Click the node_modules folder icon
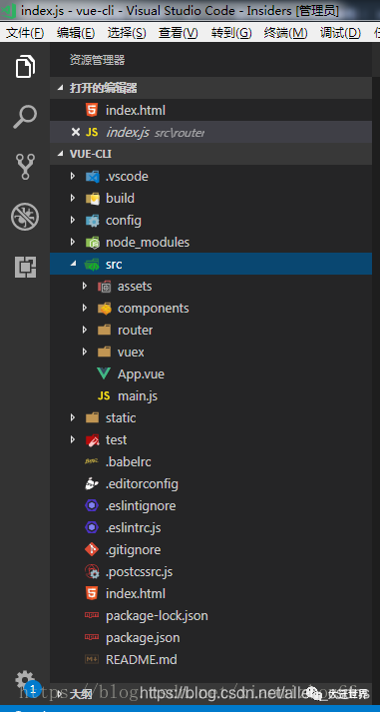This screenshot has width=380, height=712. point(92,243)
